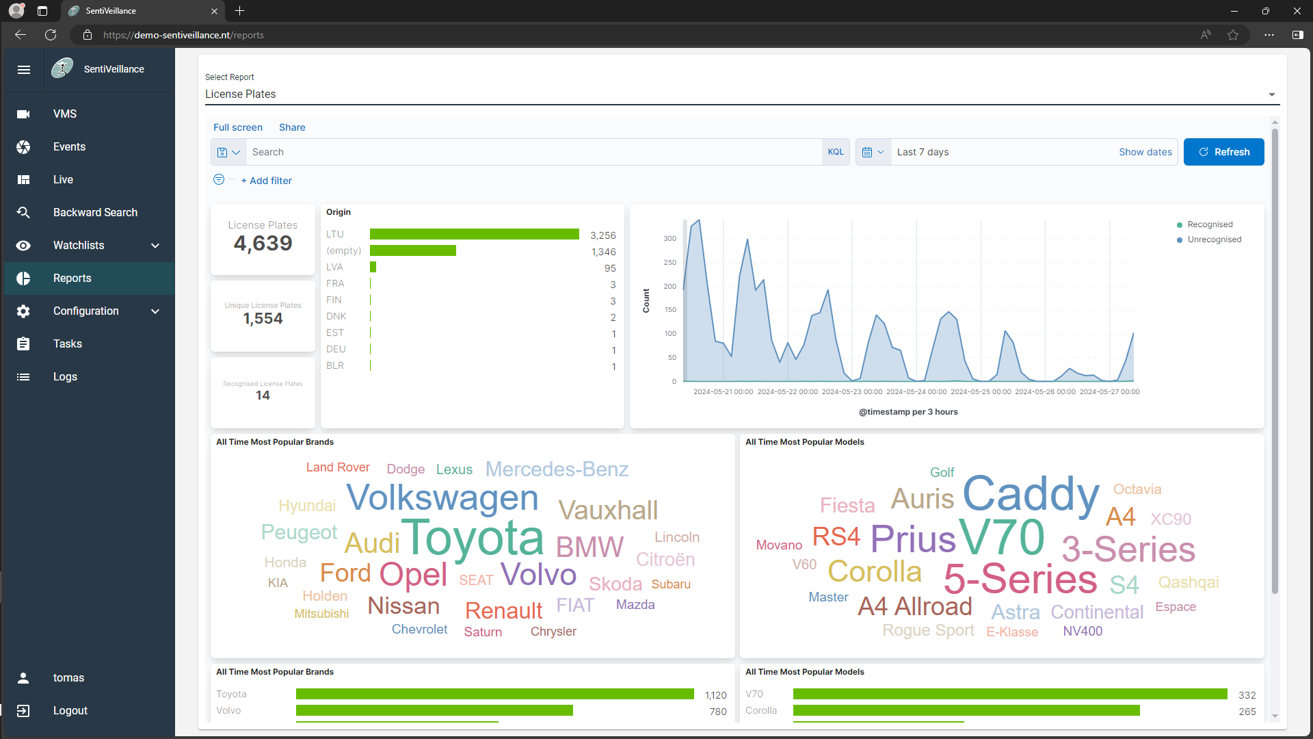Open browser settings three-dot menu
1313x739 pixels.
pos(1269,35)
